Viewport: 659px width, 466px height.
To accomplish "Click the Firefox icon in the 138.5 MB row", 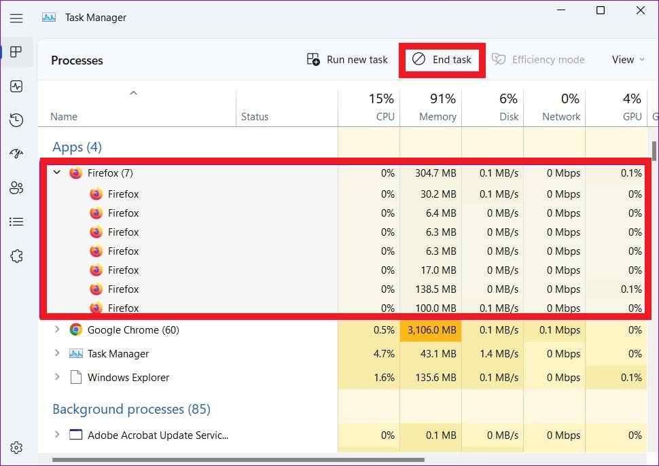I will click(96, 289).
